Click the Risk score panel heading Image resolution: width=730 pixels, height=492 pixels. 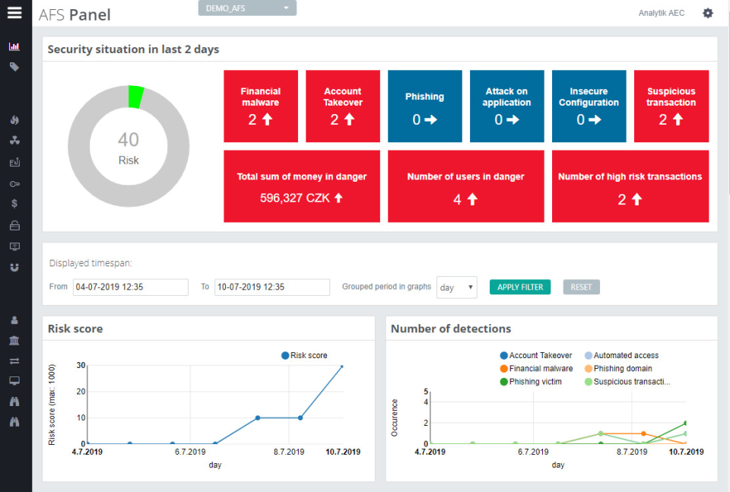[75, 329]
